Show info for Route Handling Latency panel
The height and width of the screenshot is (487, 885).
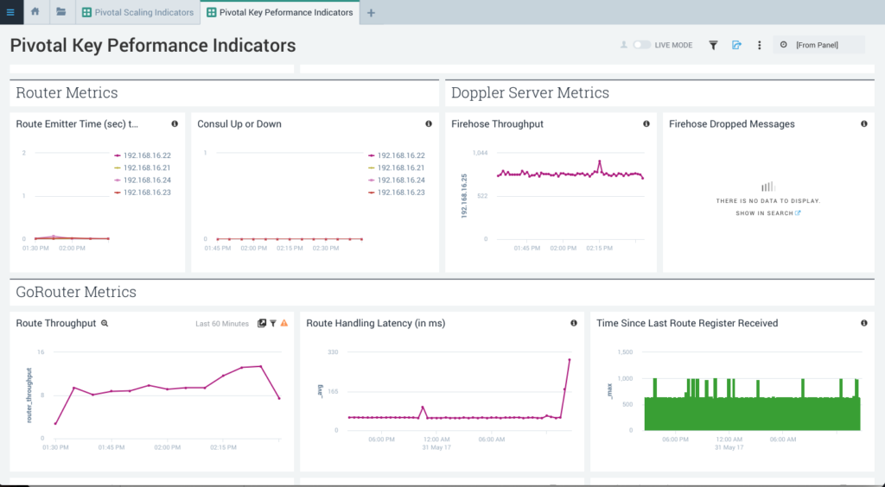point(574,323)
